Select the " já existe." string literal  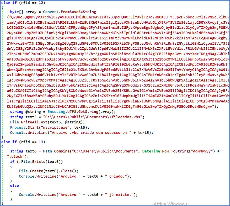119,195
